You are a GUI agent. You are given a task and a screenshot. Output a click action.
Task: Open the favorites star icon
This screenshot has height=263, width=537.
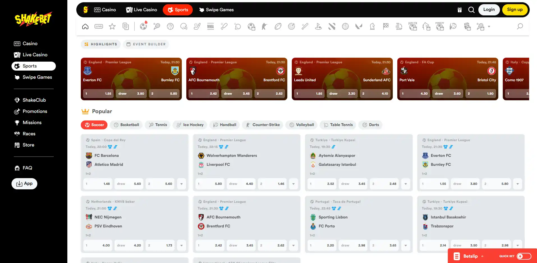tap(112, 26)
